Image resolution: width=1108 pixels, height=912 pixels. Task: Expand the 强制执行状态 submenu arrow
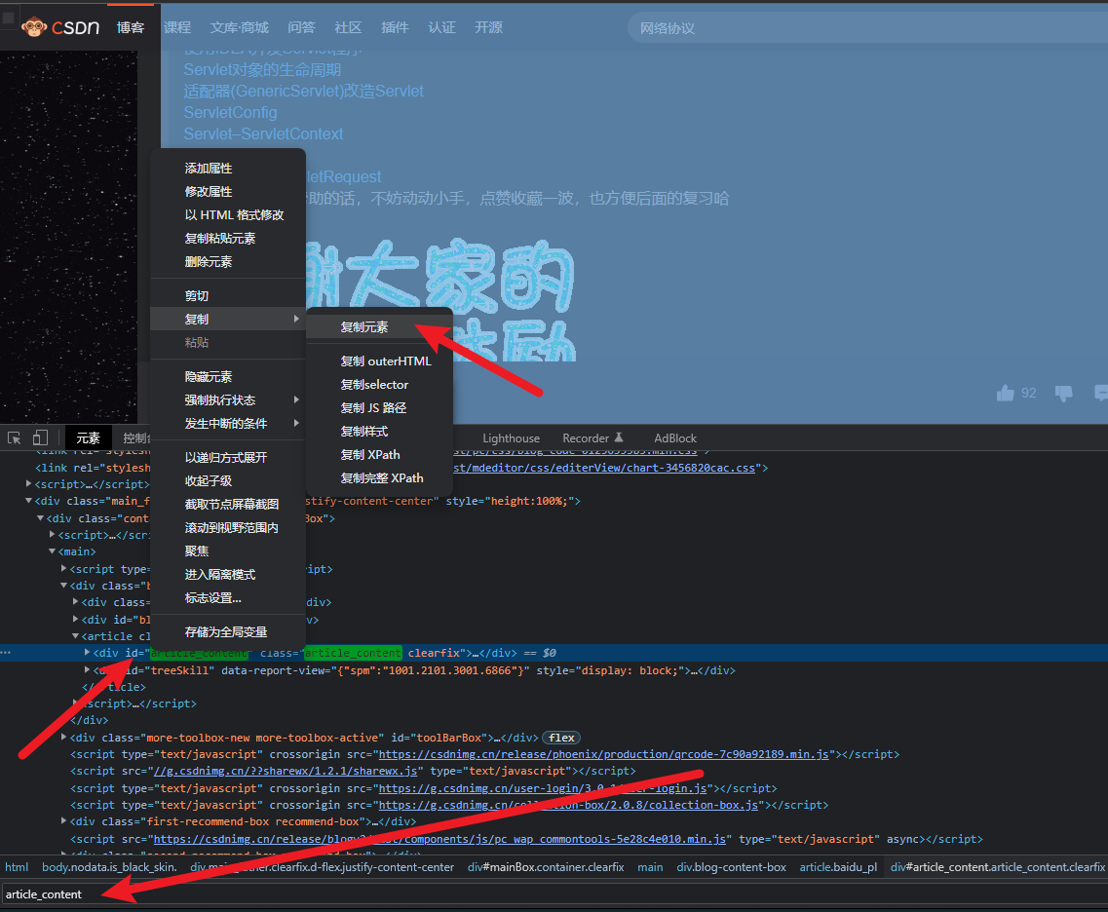click(296, 399)
